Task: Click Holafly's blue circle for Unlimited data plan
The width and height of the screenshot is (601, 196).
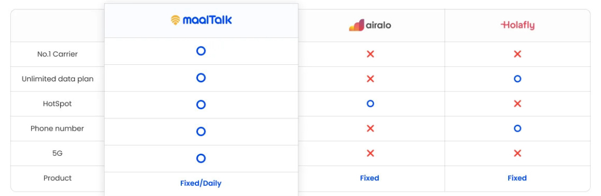Action: tap(517, 79)
